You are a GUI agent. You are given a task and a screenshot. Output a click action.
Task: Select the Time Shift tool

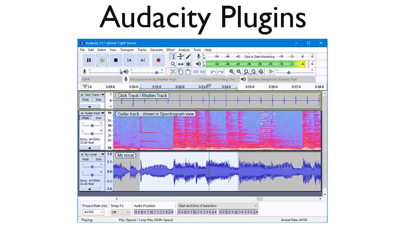coord(180,64)
